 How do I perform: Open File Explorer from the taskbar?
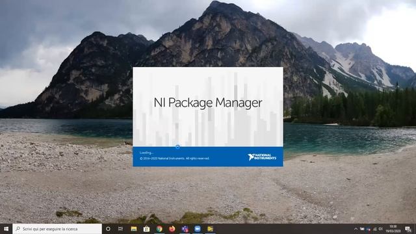pyautogui.click(x=134, y=229)
